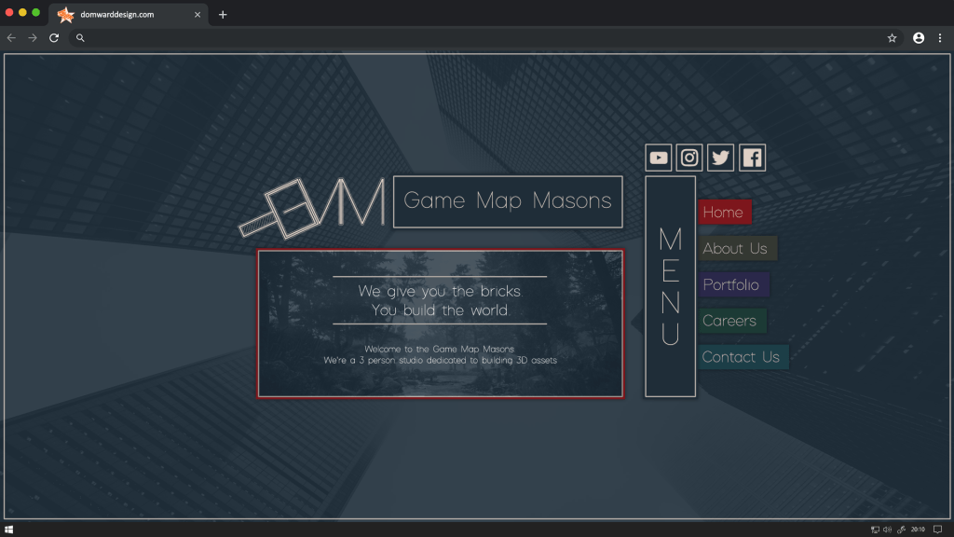This screenshot has height=537, width=954.
Task: Bookmark this page with star icon
Action: pos(892,38)
